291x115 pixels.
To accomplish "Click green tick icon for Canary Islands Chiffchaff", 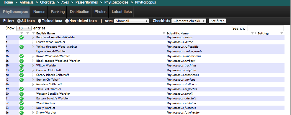I will point(22,75).
